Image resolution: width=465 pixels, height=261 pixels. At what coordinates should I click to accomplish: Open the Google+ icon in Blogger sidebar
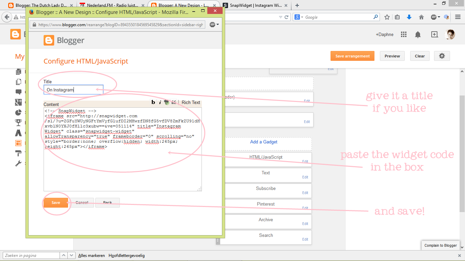[x=18, y=102]
